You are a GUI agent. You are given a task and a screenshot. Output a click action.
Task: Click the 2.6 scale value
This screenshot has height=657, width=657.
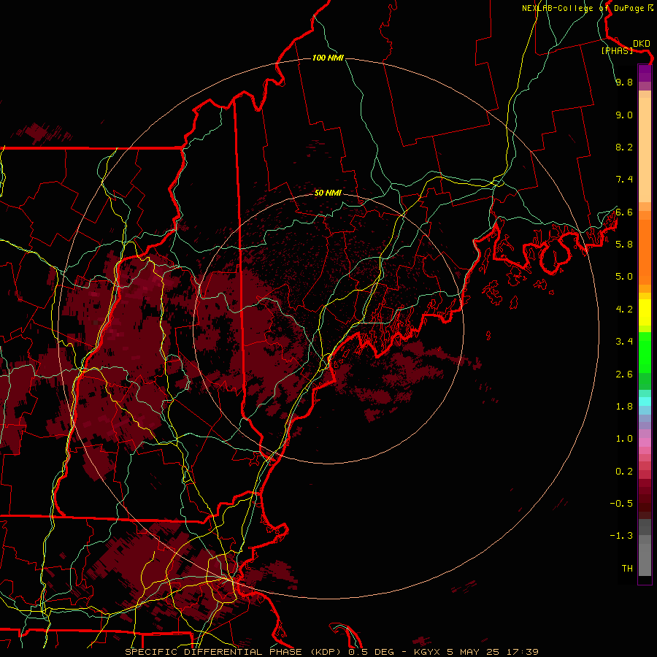(624, 374)
